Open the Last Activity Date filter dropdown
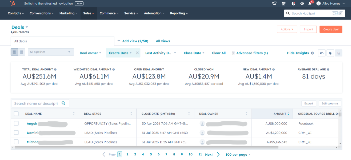This screenshot has width=351, height=160. click(161, 53)
